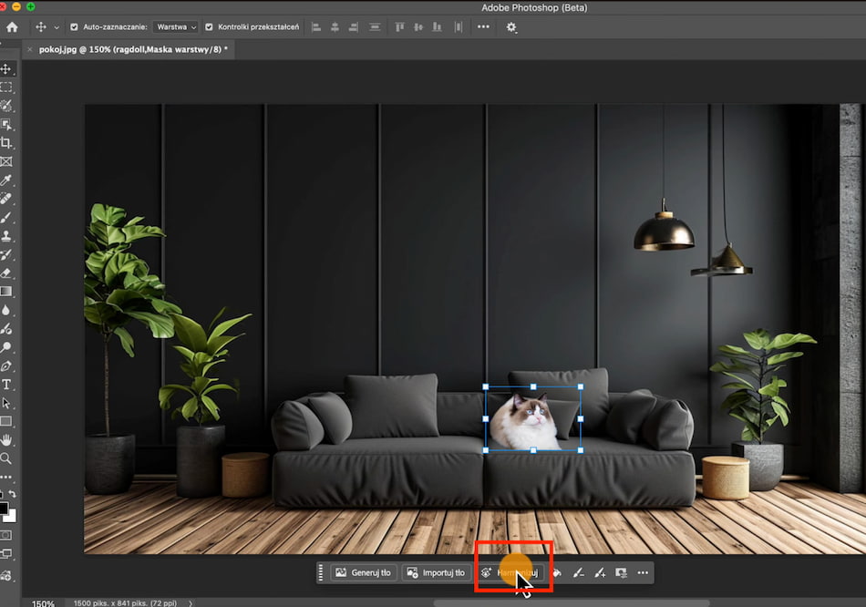Expand the document info chevron in status bar
Screen dimensions: 866x607
point(190,602)
